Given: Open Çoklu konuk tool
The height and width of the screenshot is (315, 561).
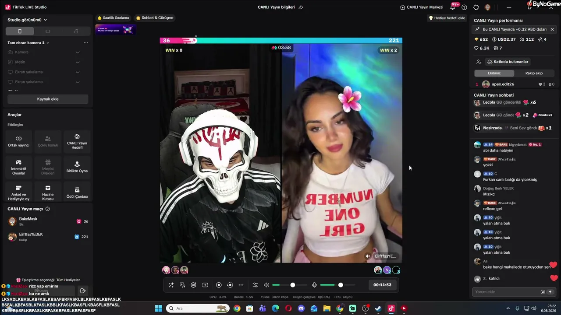Looking at the screenshot, I should click(x=48, y=141).
